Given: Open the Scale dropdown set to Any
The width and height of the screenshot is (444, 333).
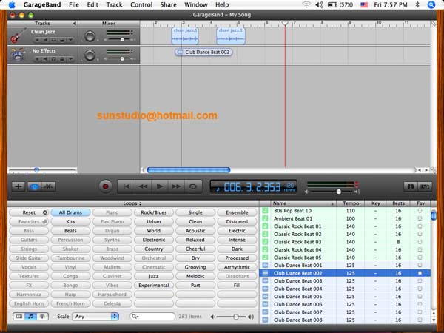Looking at the screenshot, I should [95, 317].
